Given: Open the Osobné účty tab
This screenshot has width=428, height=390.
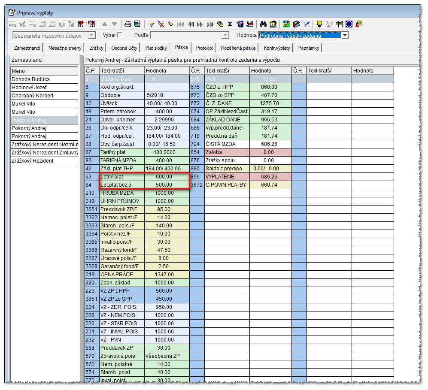Looking at the screenshot, I should (124, 48).
